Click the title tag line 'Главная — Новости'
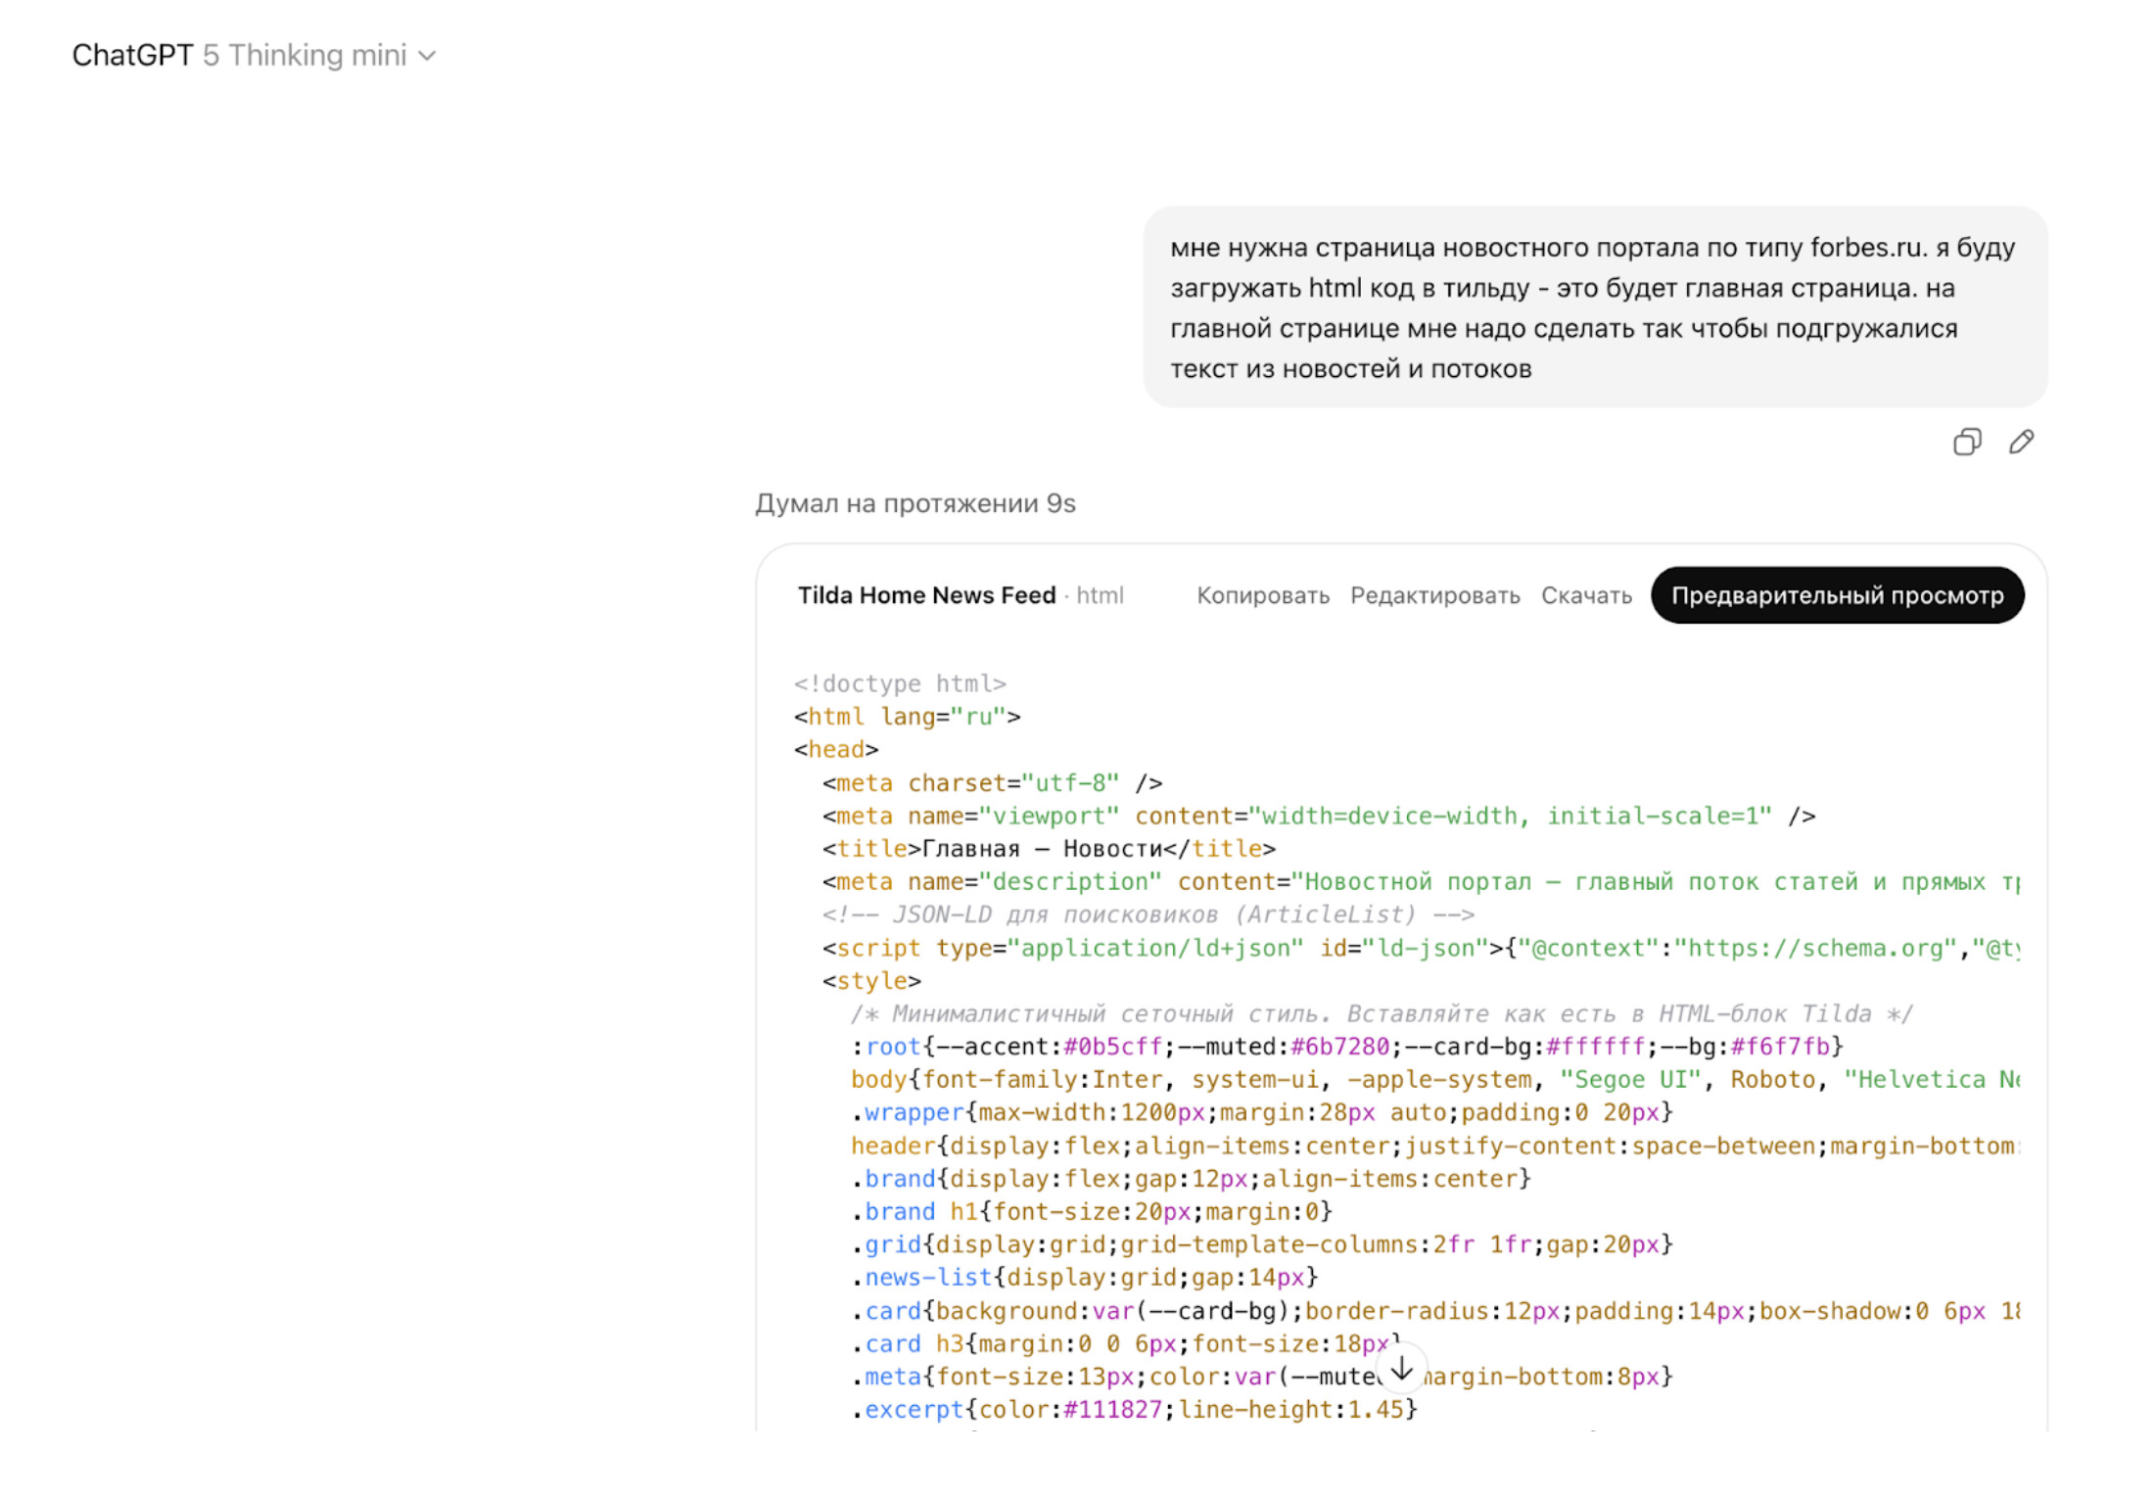 pyautogui.click(x=1049, y=849)
